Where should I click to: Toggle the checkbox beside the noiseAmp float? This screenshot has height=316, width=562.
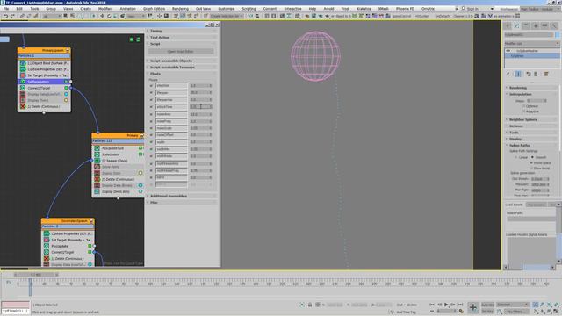pos(151,114)
